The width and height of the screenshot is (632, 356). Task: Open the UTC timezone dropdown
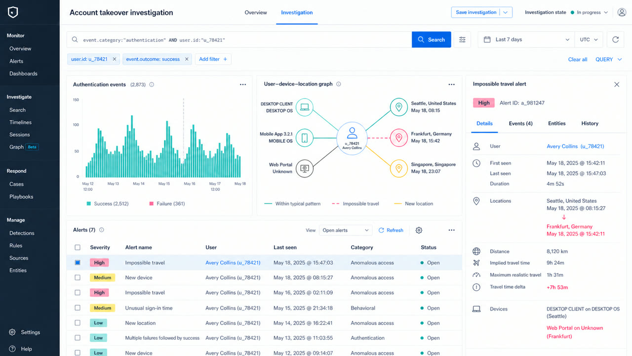[589, 40]
